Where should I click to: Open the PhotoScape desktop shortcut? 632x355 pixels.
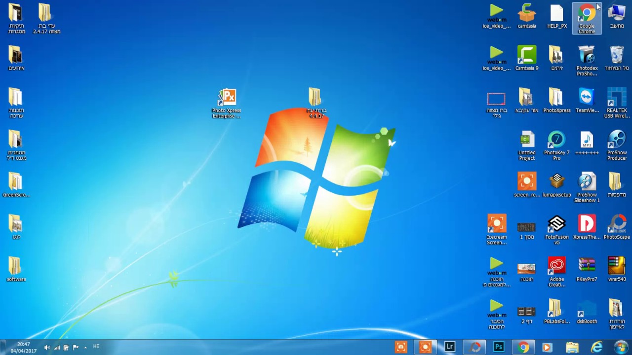[617, 227]
